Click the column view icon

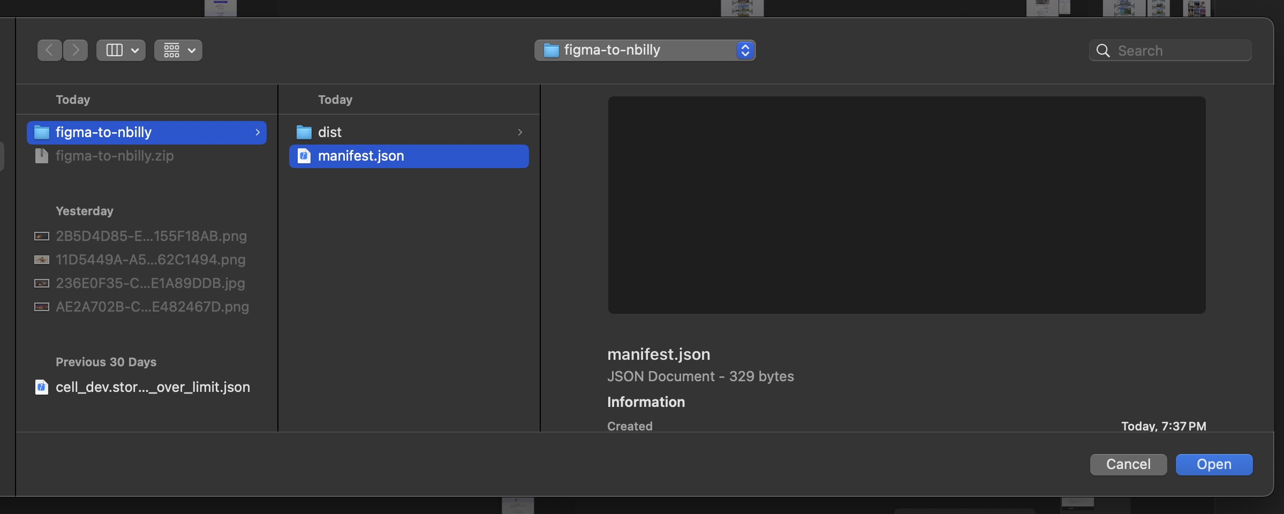click(114, 50)
